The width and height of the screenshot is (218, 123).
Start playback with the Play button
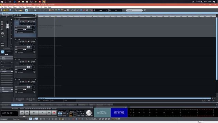(x=42, y=113)
